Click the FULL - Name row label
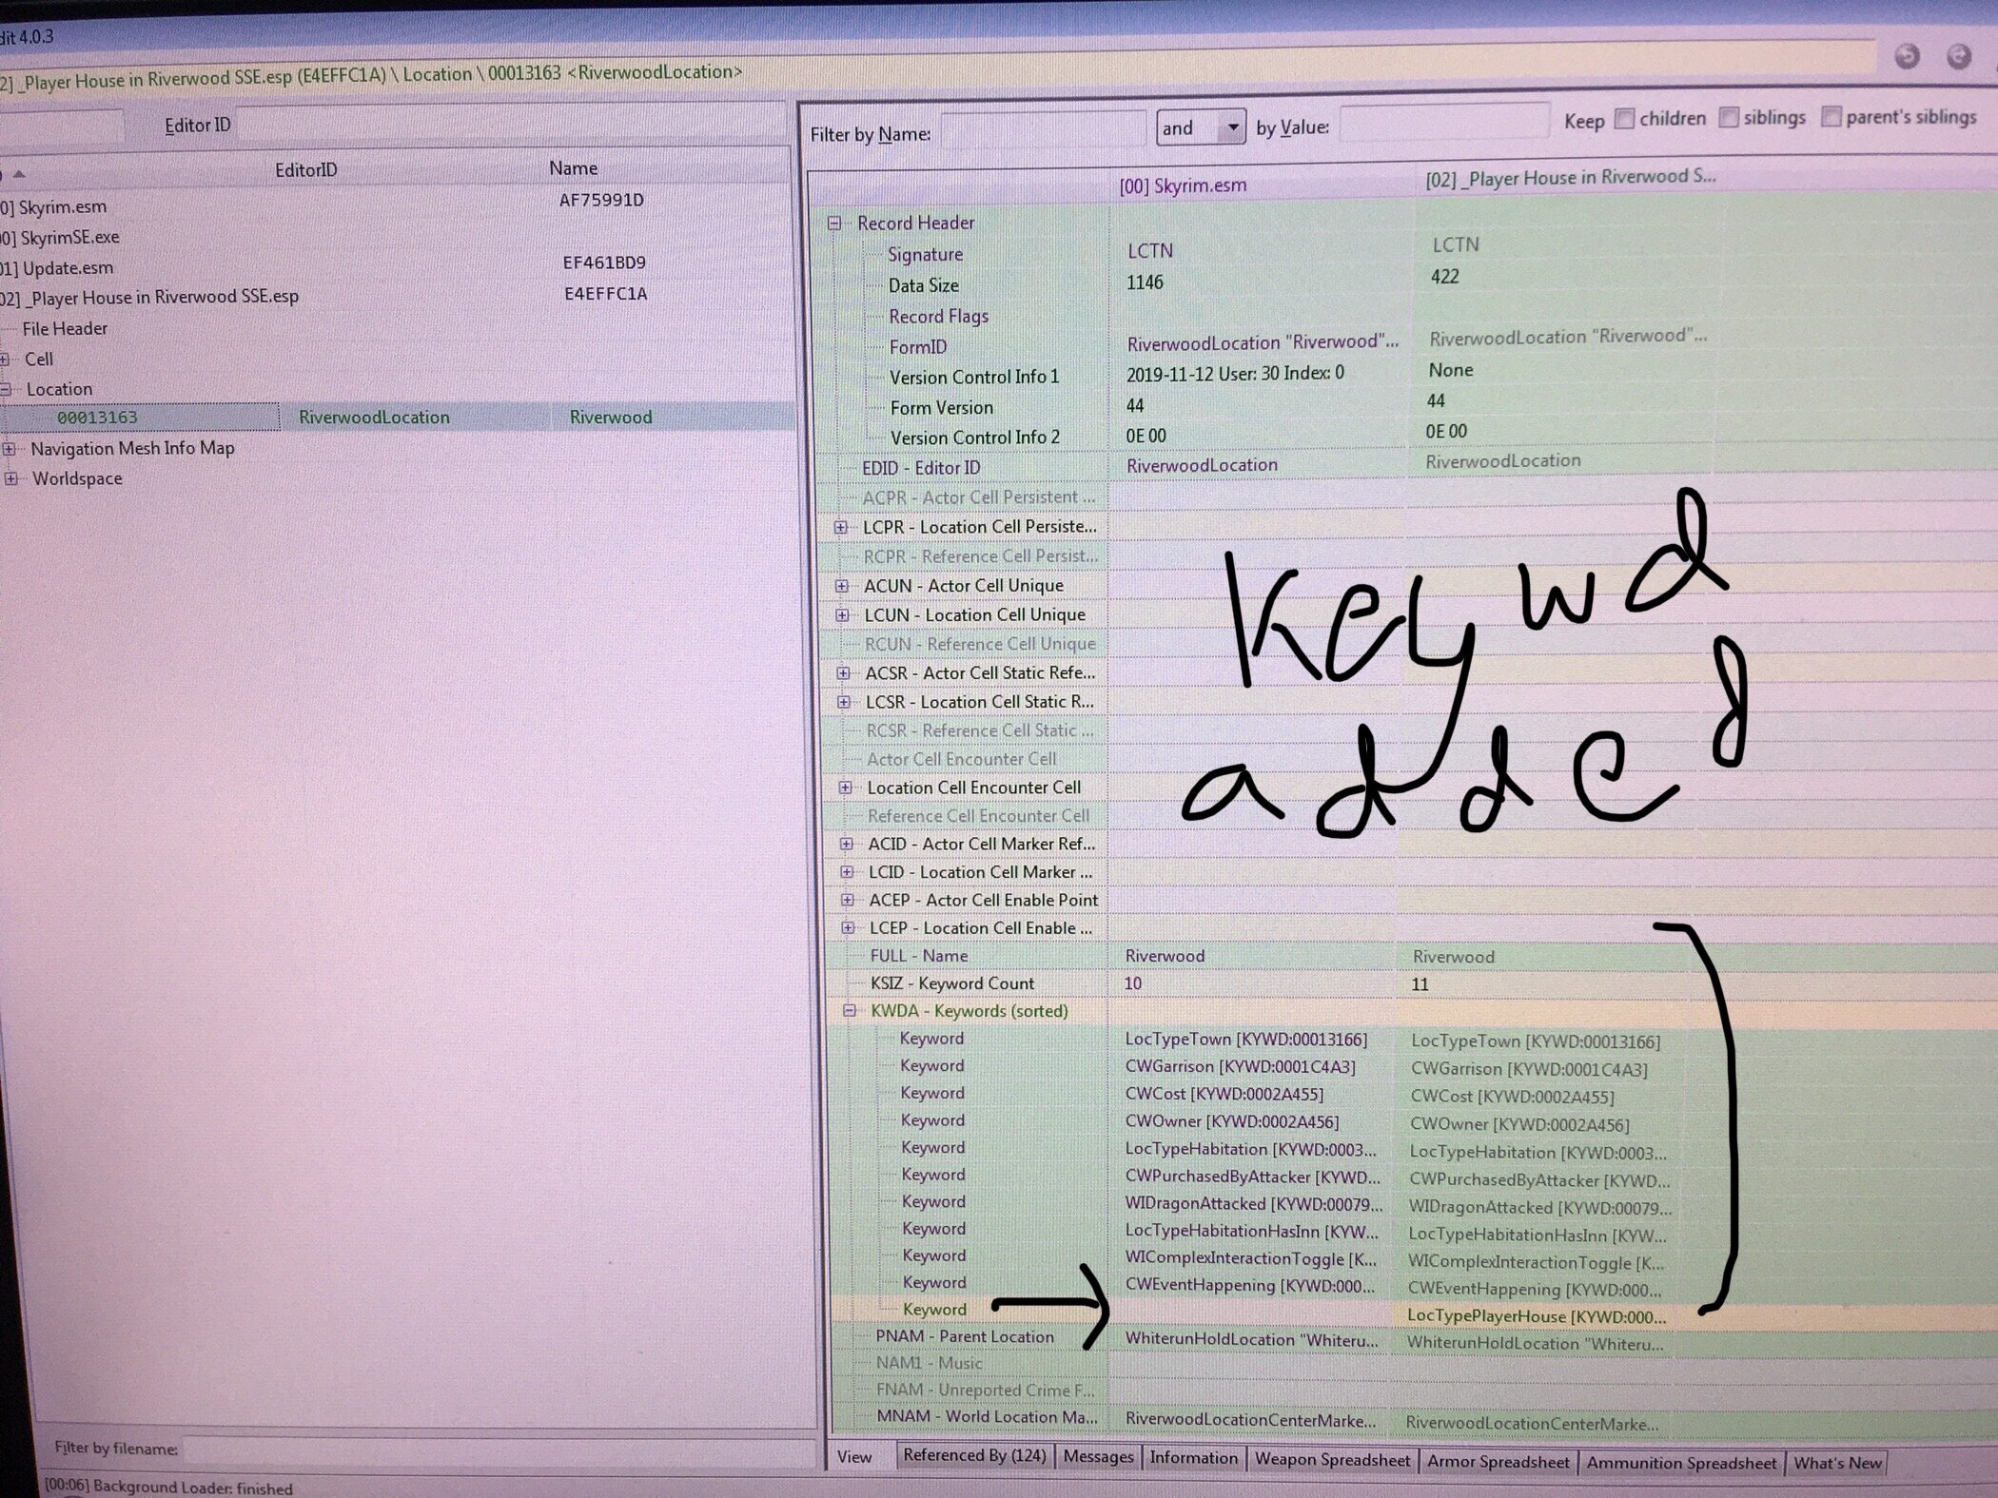The height and width of the screenshot is (1498, 1998). tap(918, 956)
